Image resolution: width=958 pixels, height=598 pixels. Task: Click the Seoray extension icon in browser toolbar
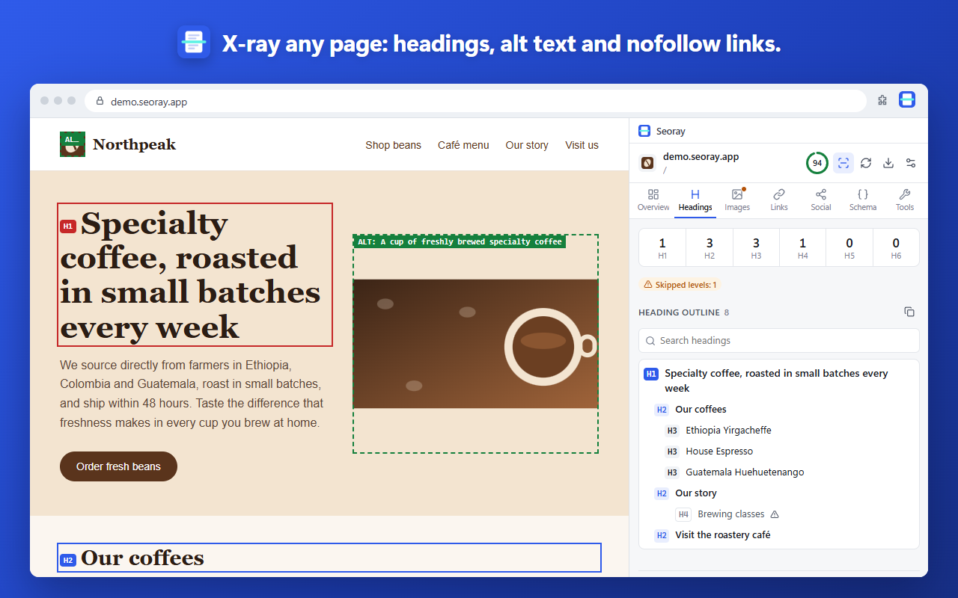pos(907,100)
